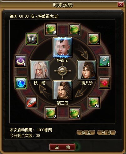Screen dimensions: 126x154
Task: Select the green pouch with quantity 20
Action: 94,102
